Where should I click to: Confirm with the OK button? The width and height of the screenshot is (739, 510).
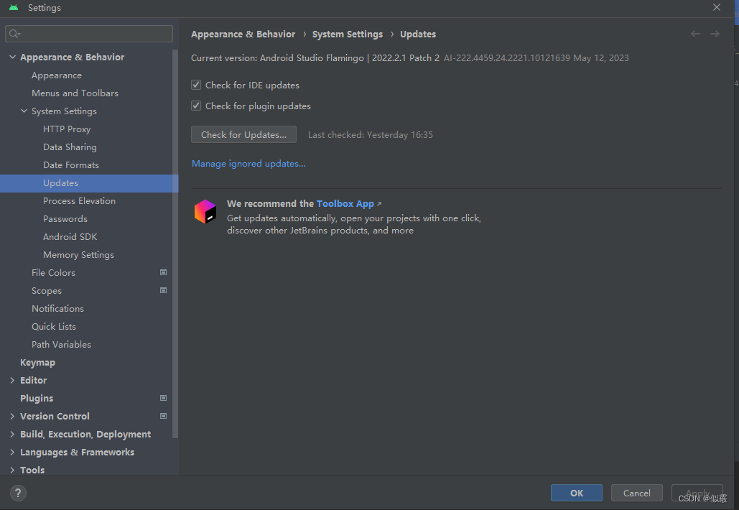(577, 493)
